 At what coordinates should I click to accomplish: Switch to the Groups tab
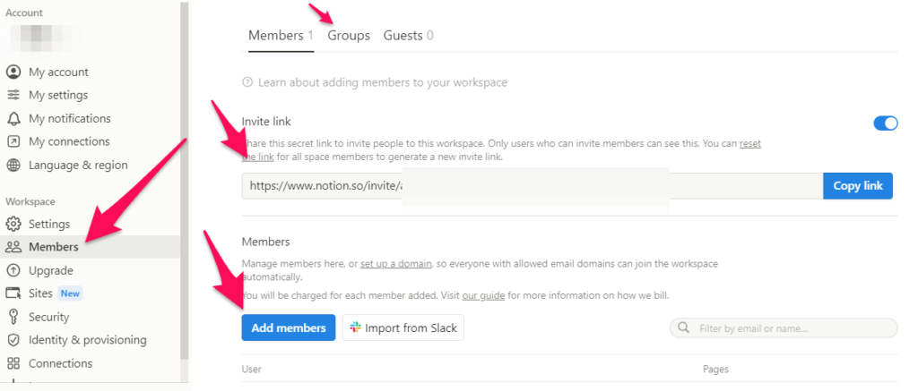(349, 36)
